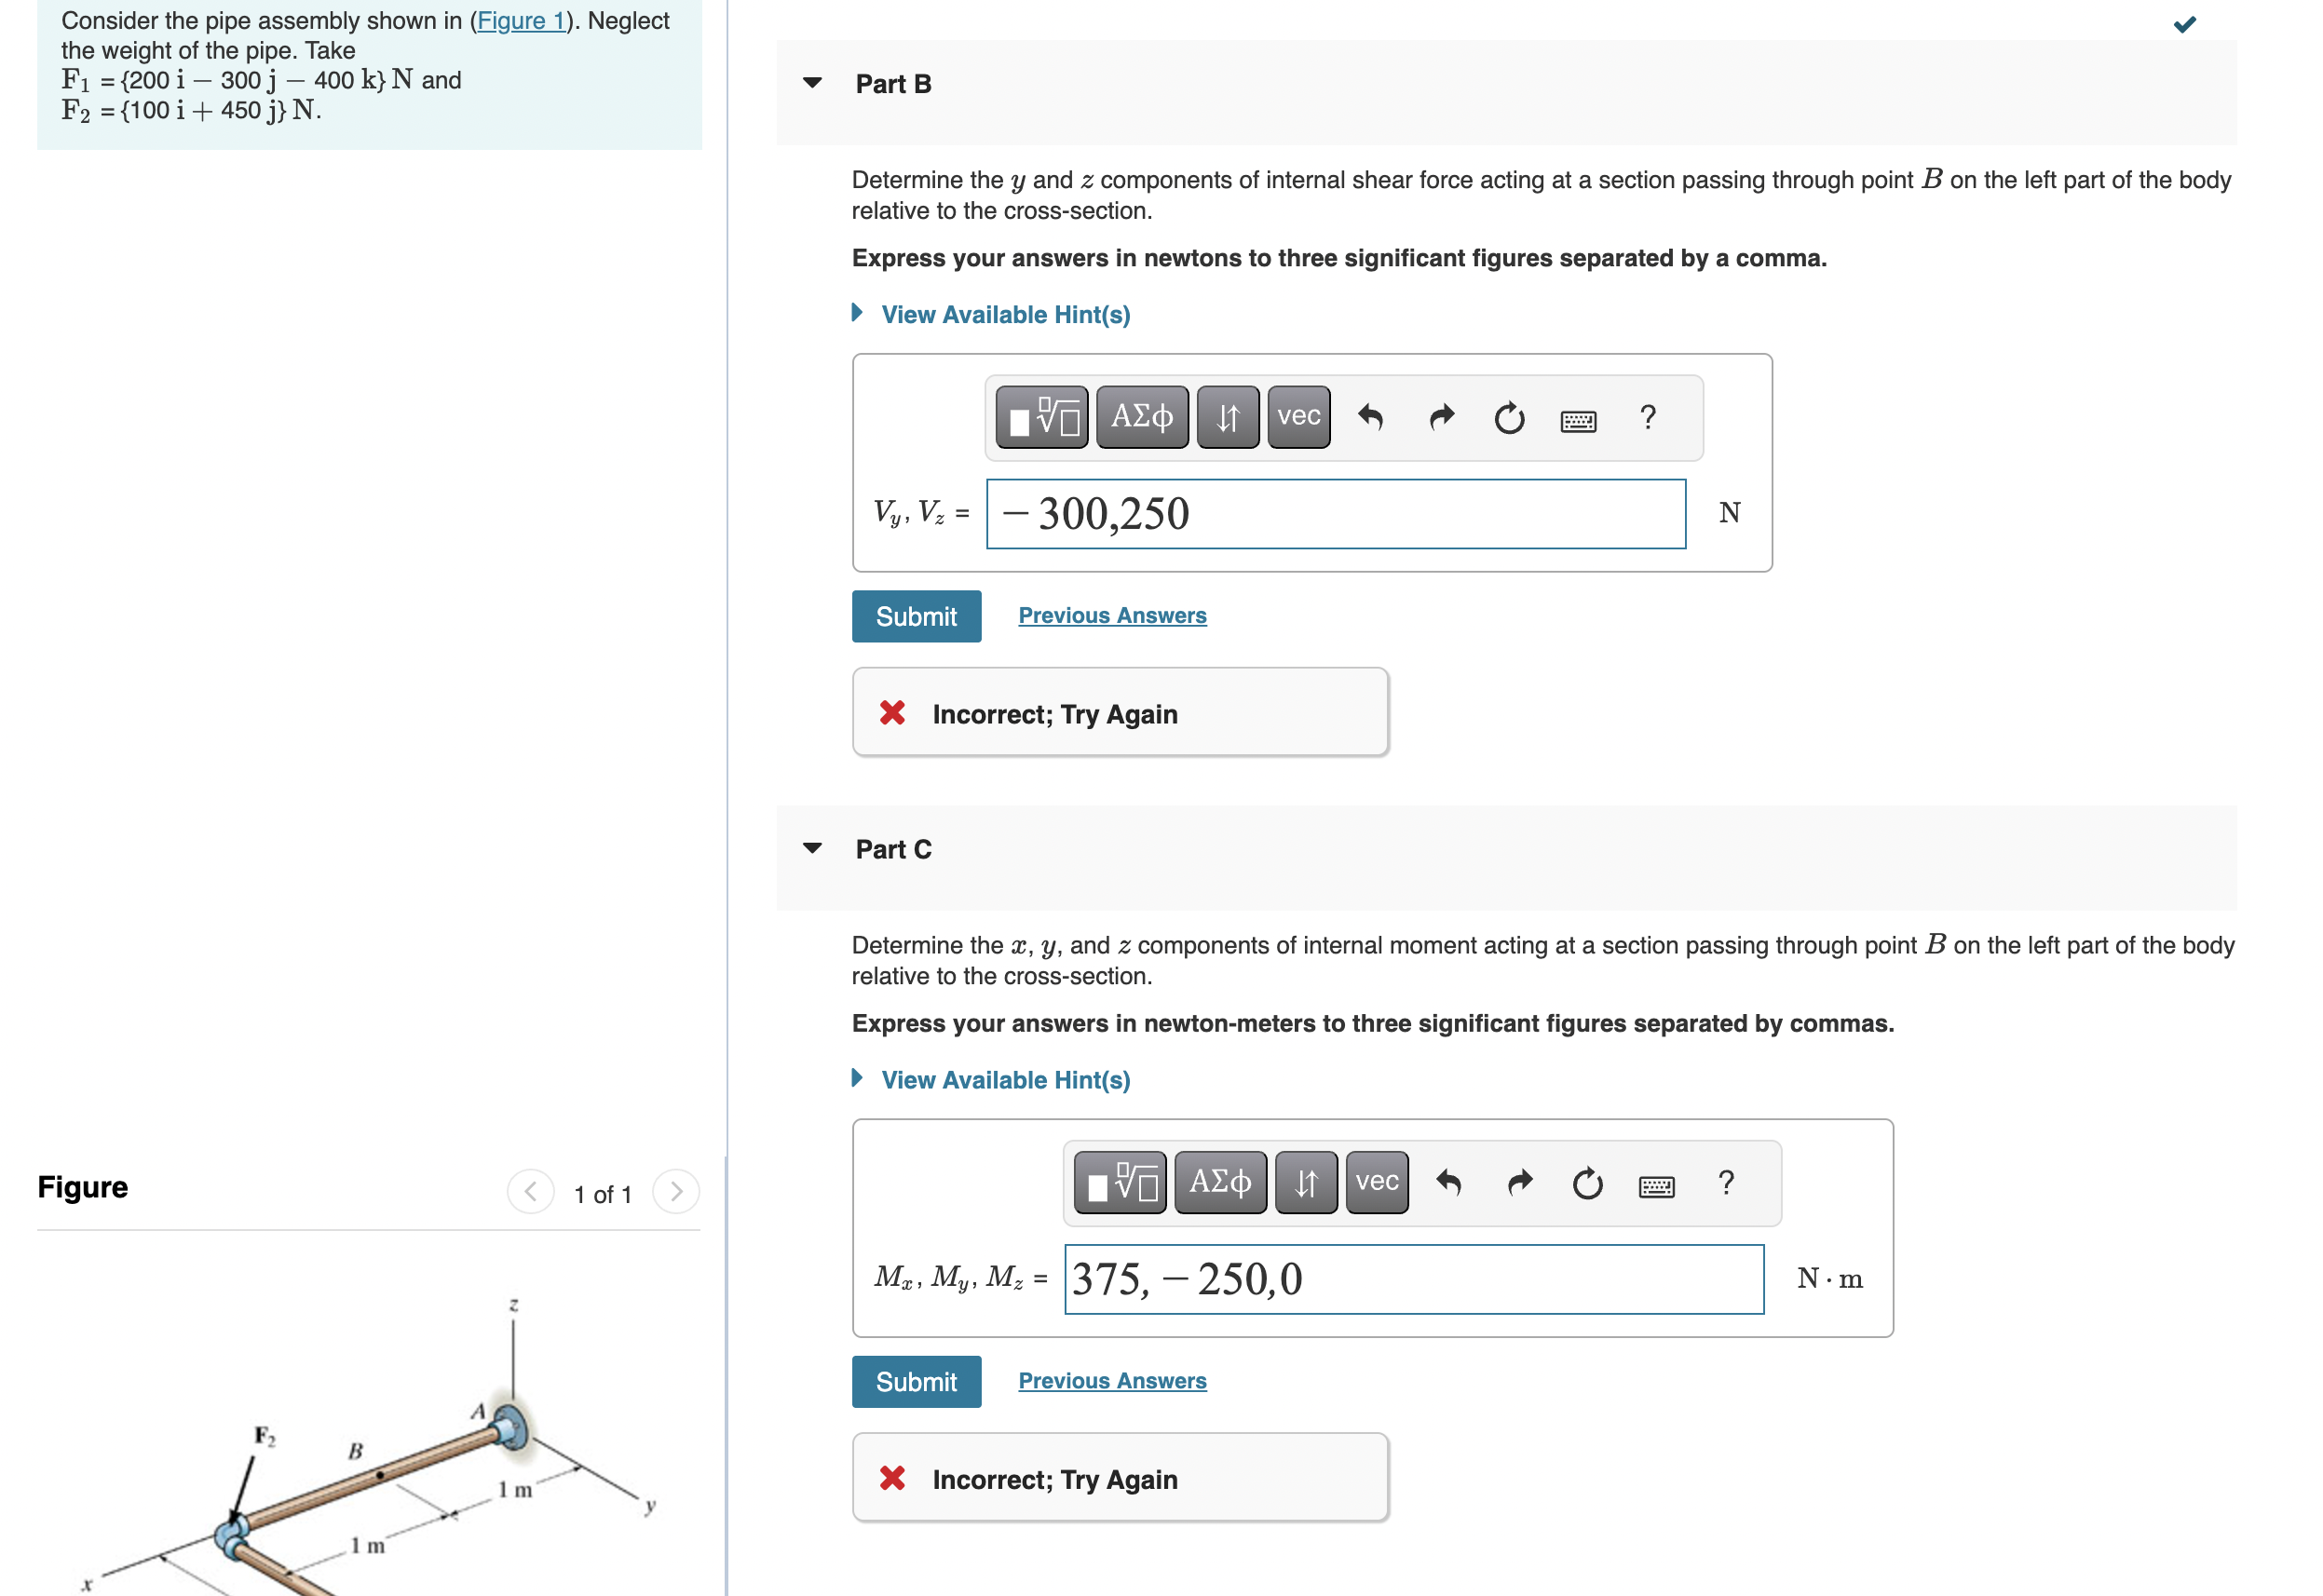Image resolution: width=2323 pixels, height=1596 pixels.
Task: Open Greek symbols palette in Part B
Action: pos(1142,417)
